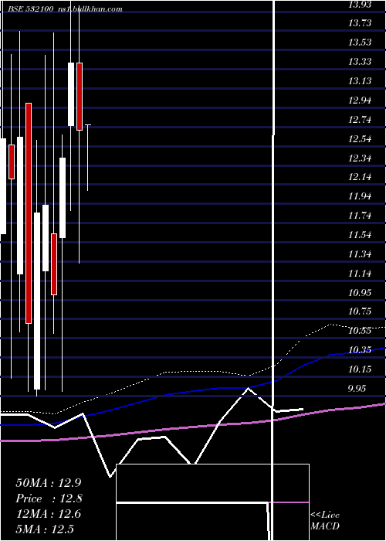The width and height of the screenshot is (386, 541).
Task: Click the <<Live MACD label
Action: pos(325,520)
